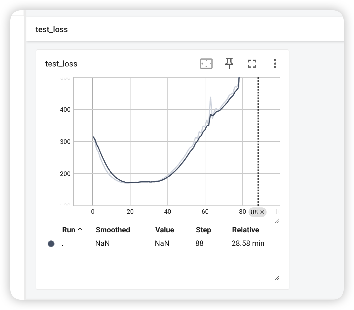Image resolution: width=354 pixels, height=310 pixels.
Task: Click the 28.58 min relative time cell
Action: pyautogui.click(x=248, y=243)
